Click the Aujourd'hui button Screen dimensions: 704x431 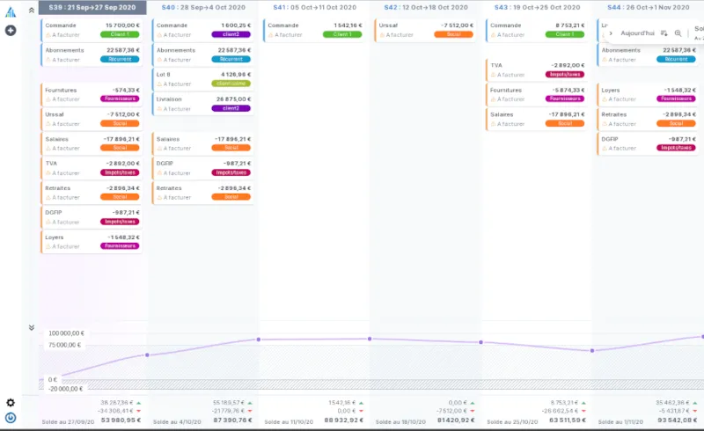pyautogui.click(x=637, y=33)
